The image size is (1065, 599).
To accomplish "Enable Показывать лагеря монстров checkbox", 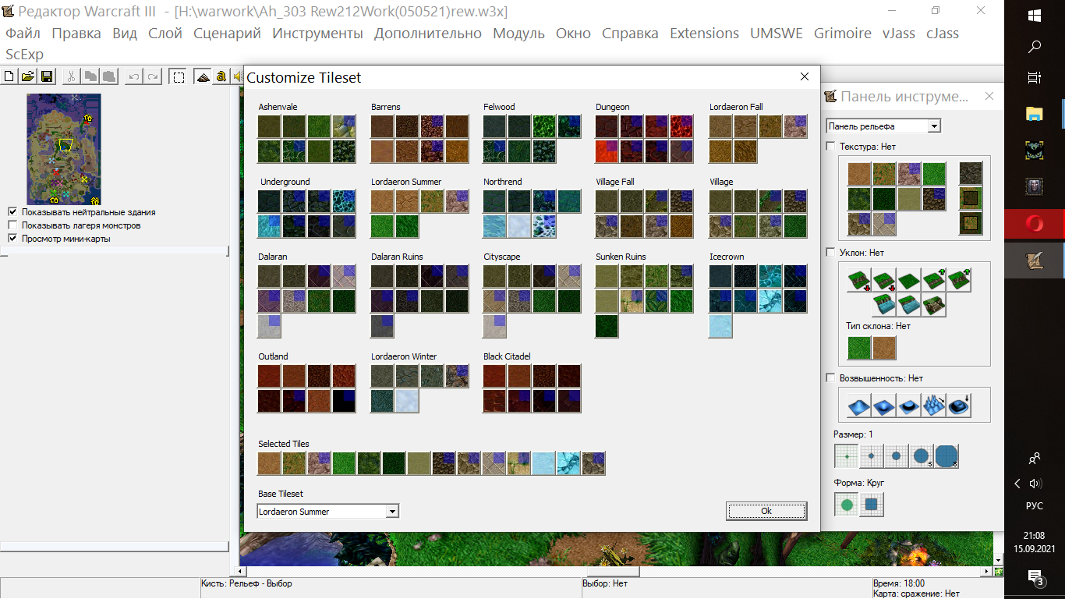I will [12, 225].
